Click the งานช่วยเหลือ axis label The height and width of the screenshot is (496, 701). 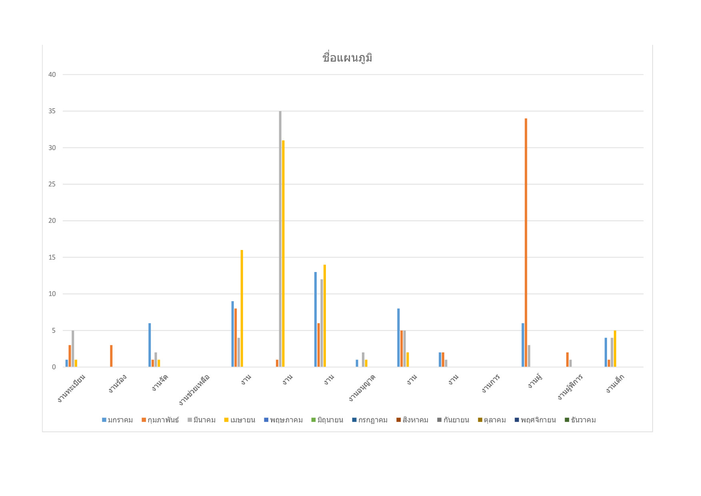(x=194, y=390)
